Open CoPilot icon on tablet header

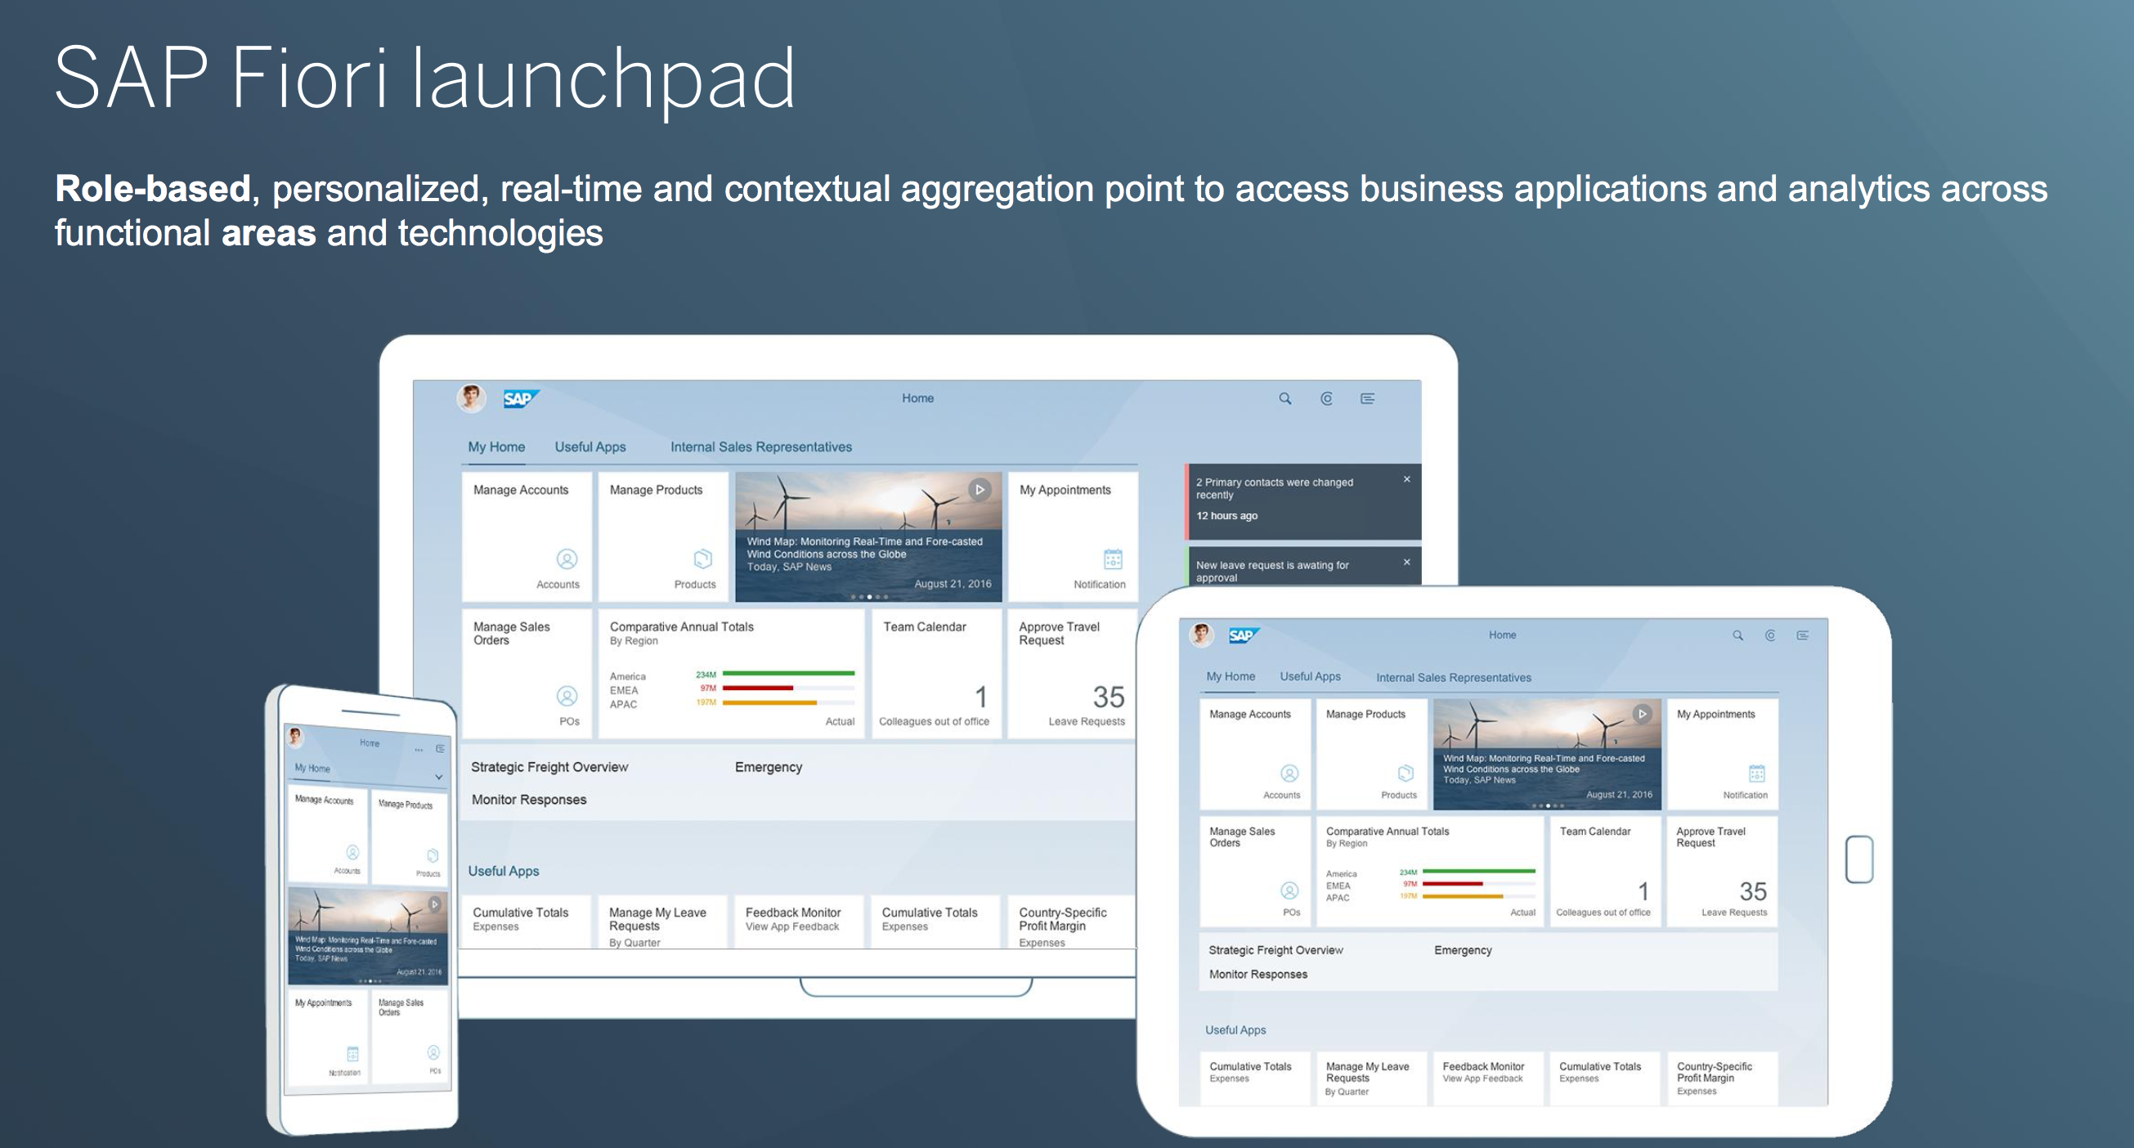1770,635
